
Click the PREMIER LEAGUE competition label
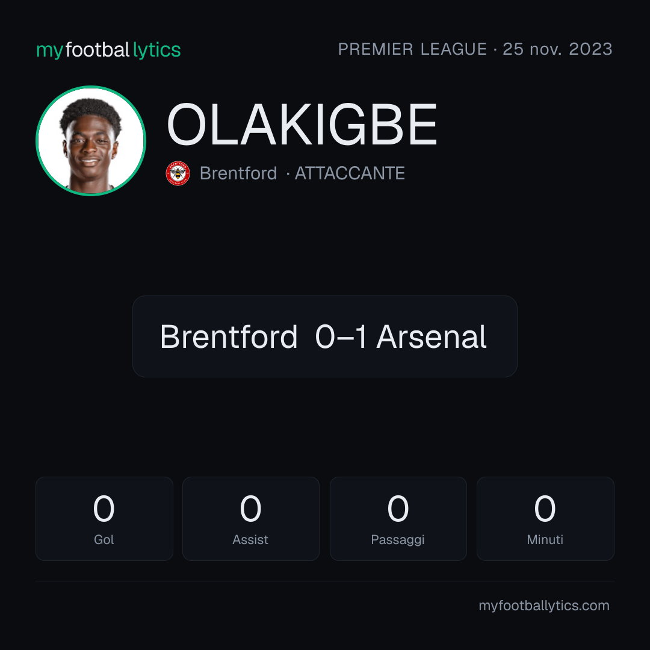tap(412, 49)
